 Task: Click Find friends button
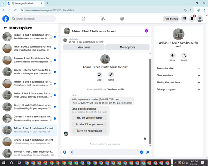(171, 19)
